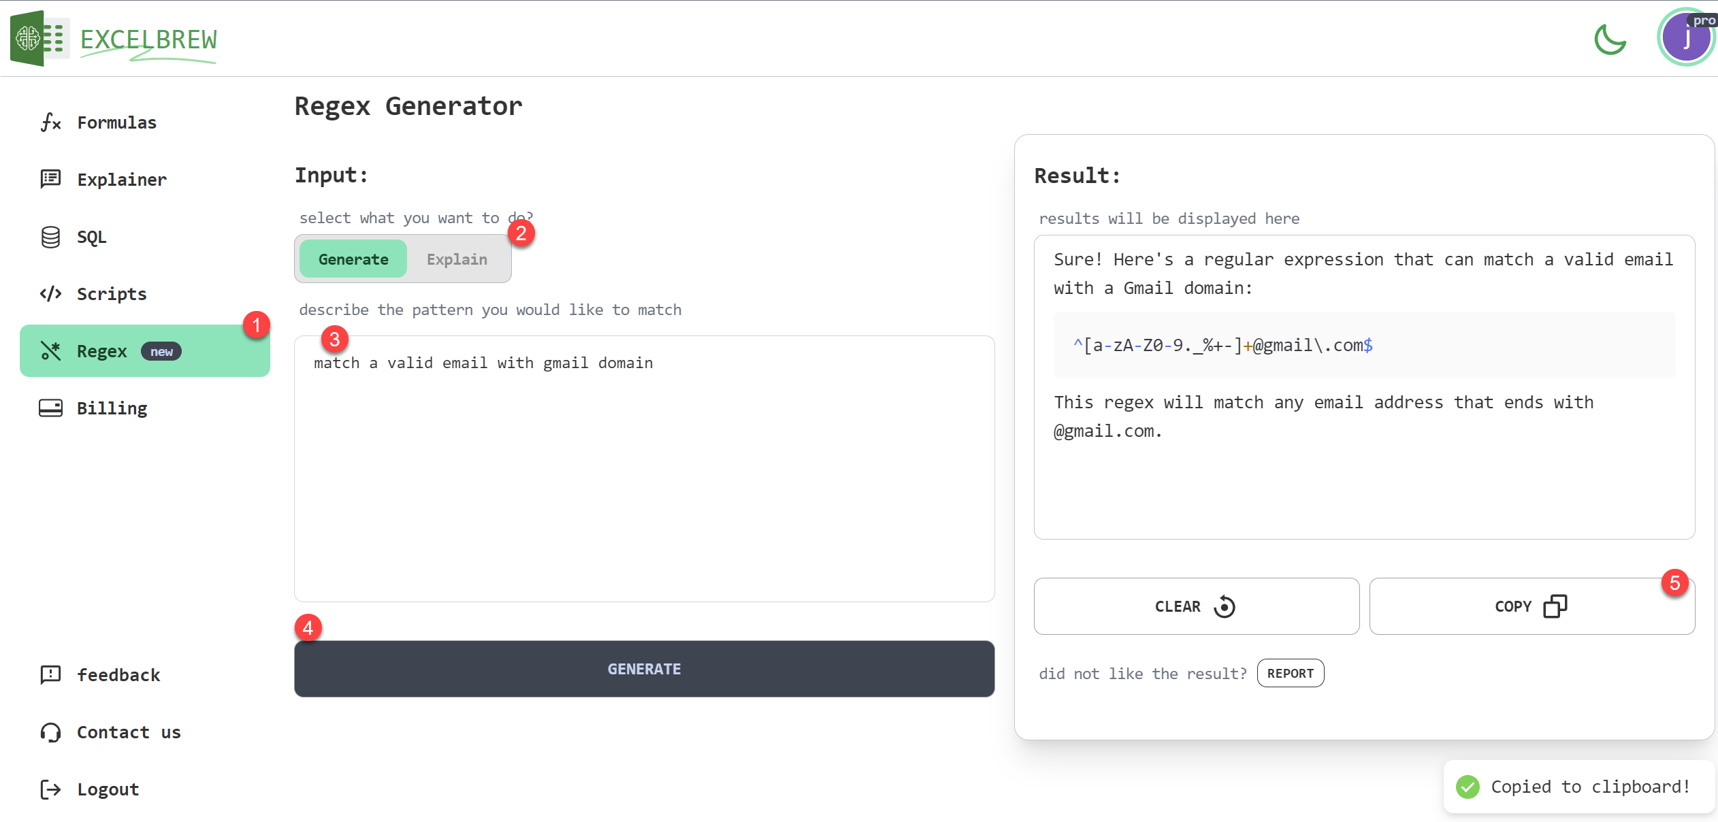Clear the result with CLEAR button
This screenshot has height=822, width=1718.
(x=1196, y=606)
